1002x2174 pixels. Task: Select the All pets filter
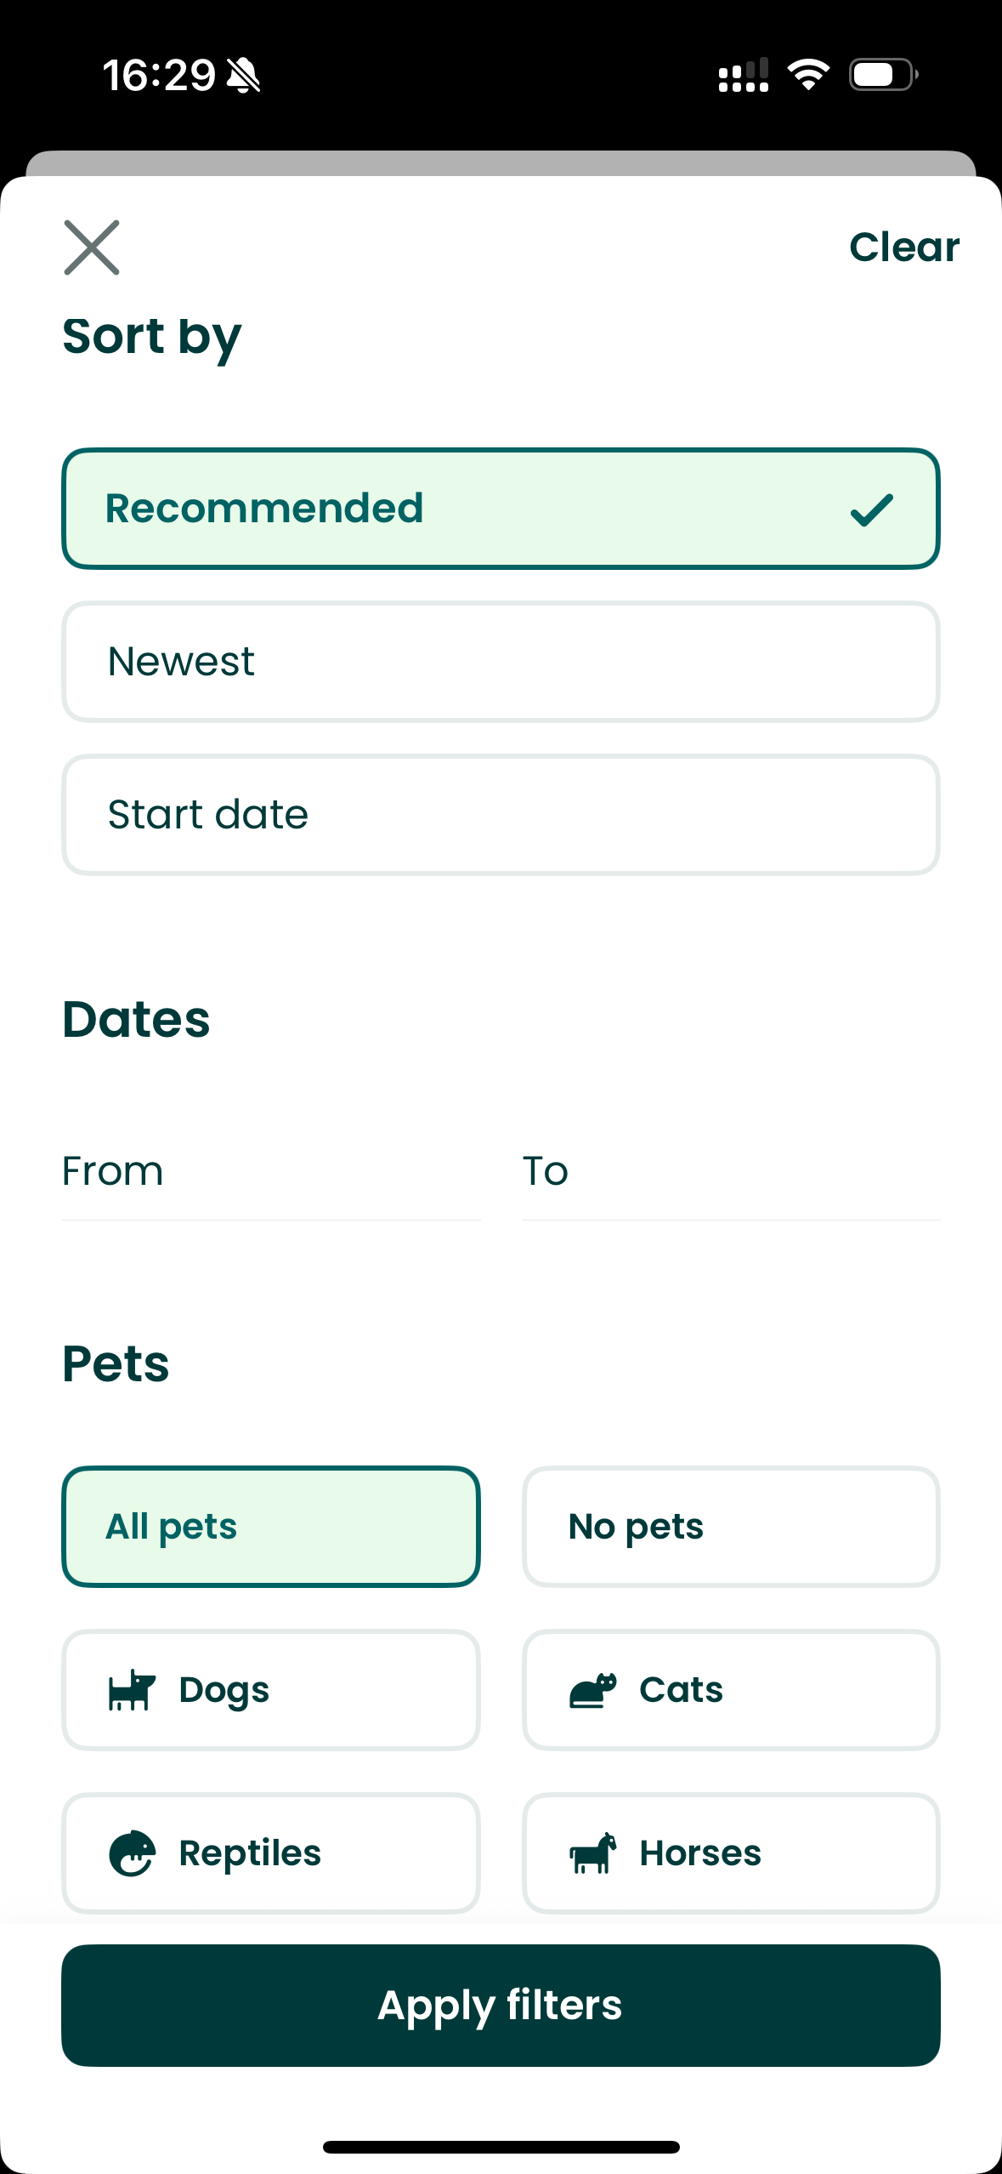click(x=271, y=1526)
